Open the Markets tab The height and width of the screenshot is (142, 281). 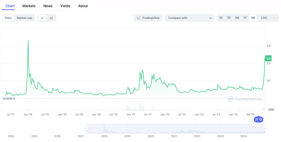(x=29, y=6)
